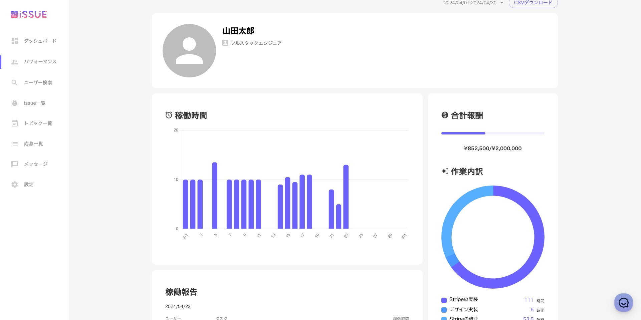641x320 pixels.
Task: Open the 2024/04/01-2024/04/30 date range dropdown
Action: 473,3
